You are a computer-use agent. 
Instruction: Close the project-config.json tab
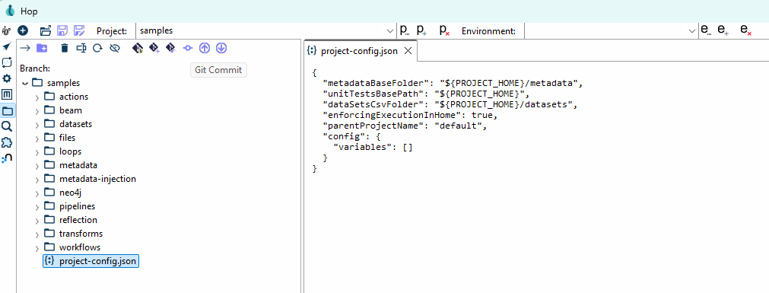pos(407,51)
